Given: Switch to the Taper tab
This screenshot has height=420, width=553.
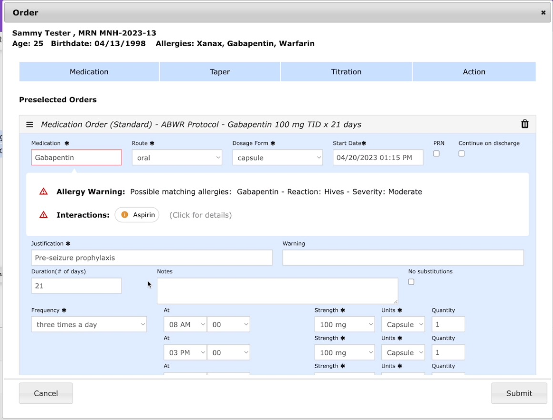Looking at the screenshot, I should 220,72.
